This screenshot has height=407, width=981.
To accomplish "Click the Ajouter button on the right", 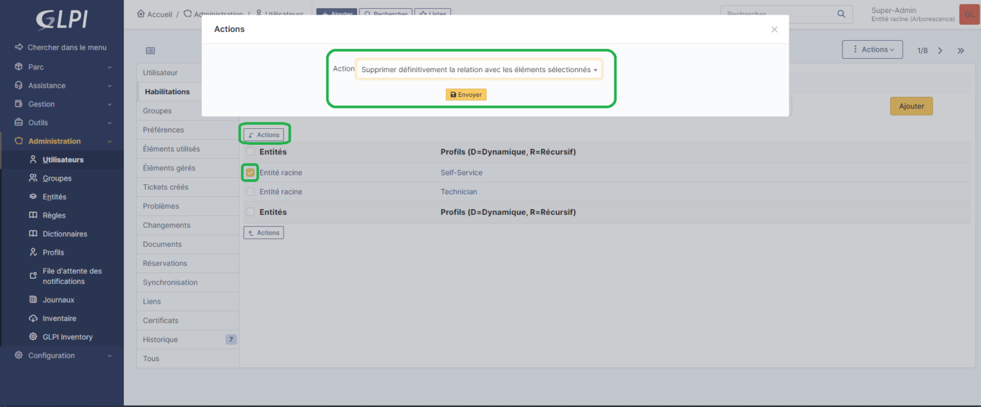I will 911,106.
